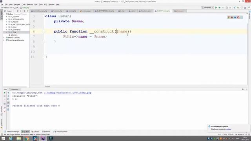Open Internet Explorer from the taskbar

tap(11, 138)
